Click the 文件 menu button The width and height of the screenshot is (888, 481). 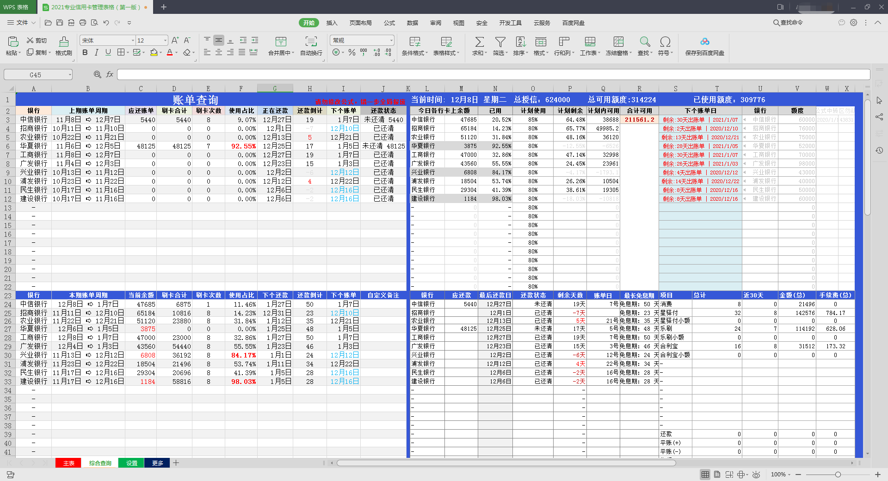pos(22,23)
